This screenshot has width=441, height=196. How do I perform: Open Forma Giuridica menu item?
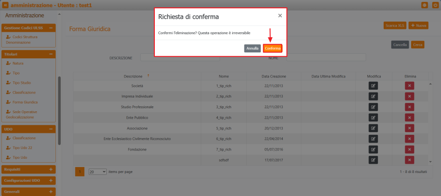point(22,102)
